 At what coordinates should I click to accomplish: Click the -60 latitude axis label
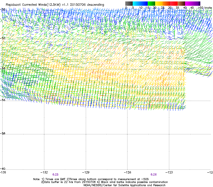tap(3, 169)
